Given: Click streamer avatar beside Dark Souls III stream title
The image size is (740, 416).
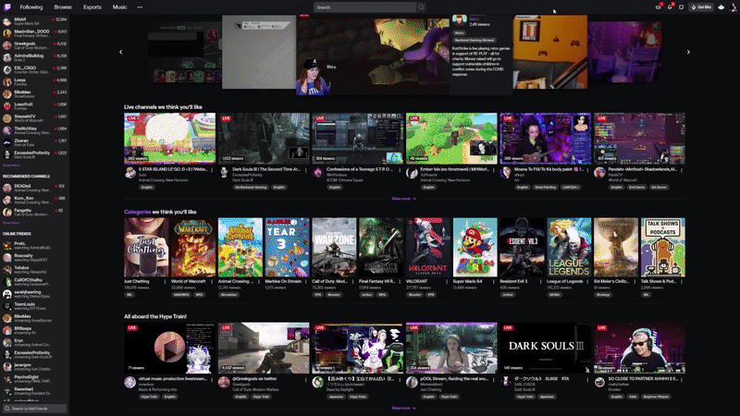Looking at the screenshot, I should pos(224,173).
